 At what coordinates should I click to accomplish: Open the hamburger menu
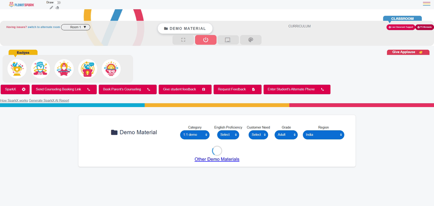[427, 4]
